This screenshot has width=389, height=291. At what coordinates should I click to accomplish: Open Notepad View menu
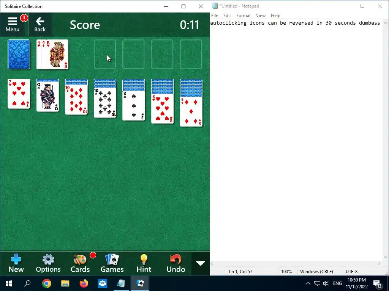pos(261,15)
